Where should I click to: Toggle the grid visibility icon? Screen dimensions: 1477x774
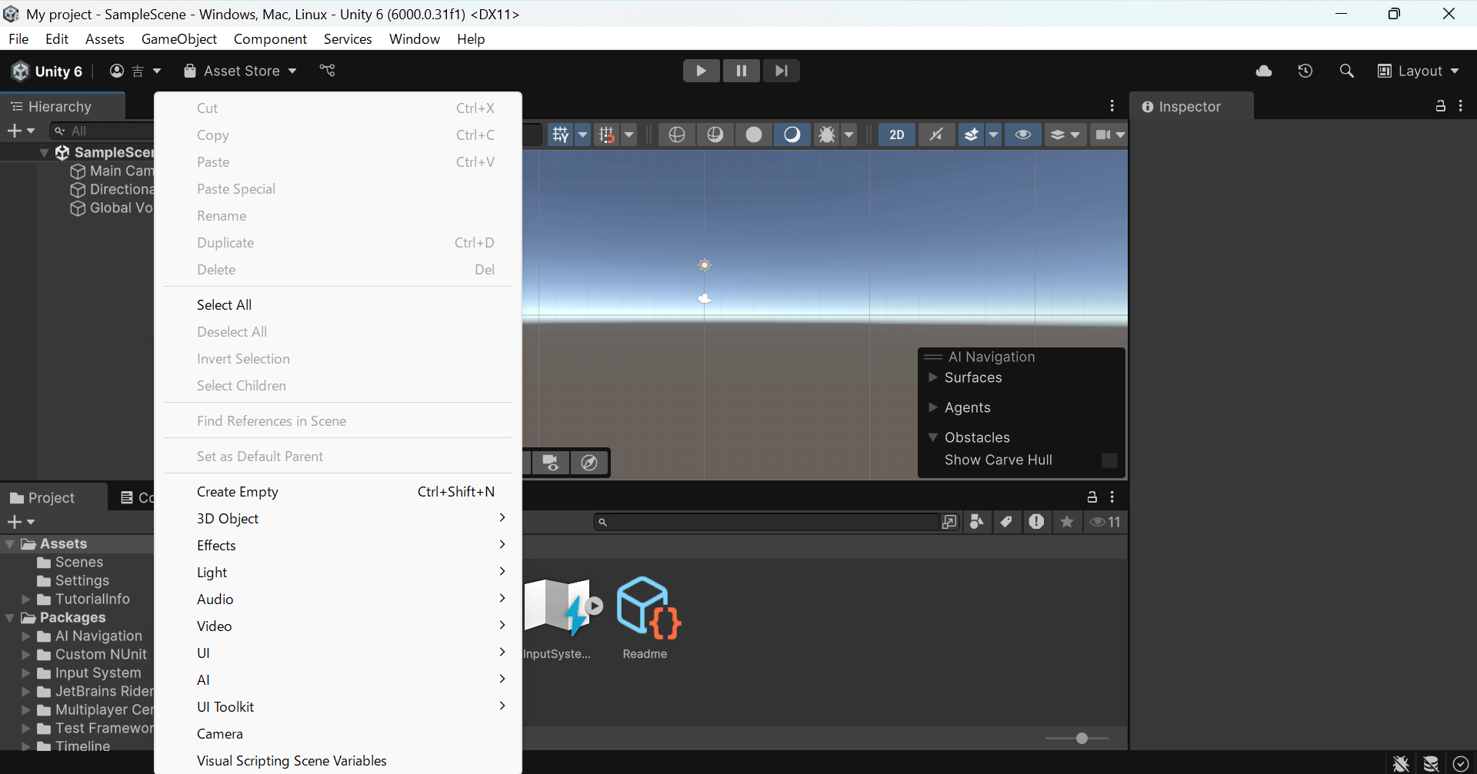tap(561, 135)
